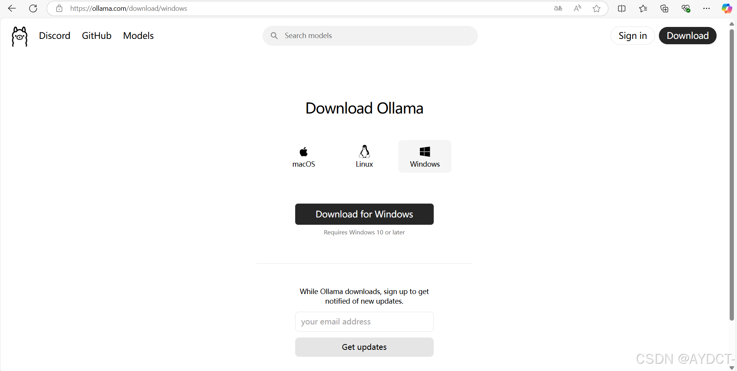The height and width of the screenshot is (371, 737).
Task: Open the favorites list icon
Action: pos(643,8)
